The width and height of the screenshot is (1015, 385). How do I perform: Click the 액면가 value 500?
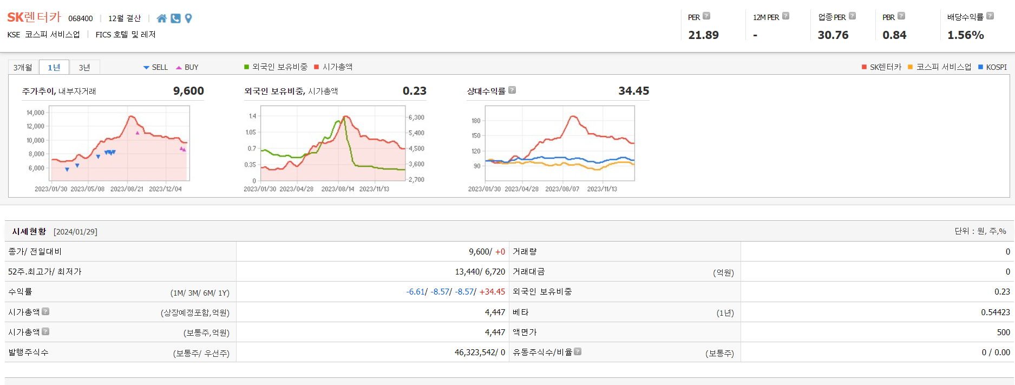1004,332
